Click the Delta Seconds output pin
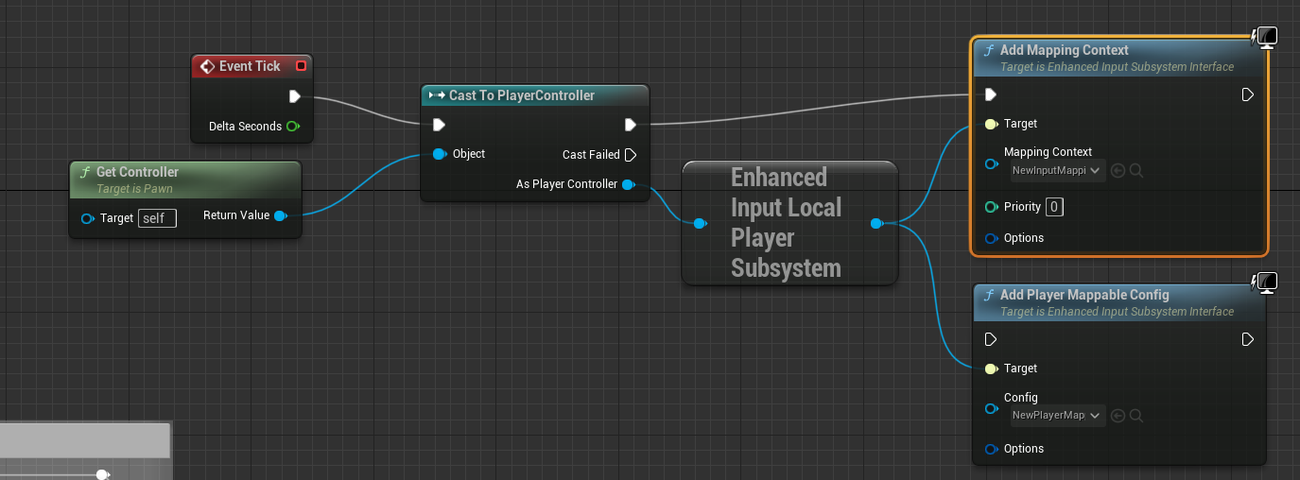This screenshot has width=1300, height=480. (x=293, y=127)
